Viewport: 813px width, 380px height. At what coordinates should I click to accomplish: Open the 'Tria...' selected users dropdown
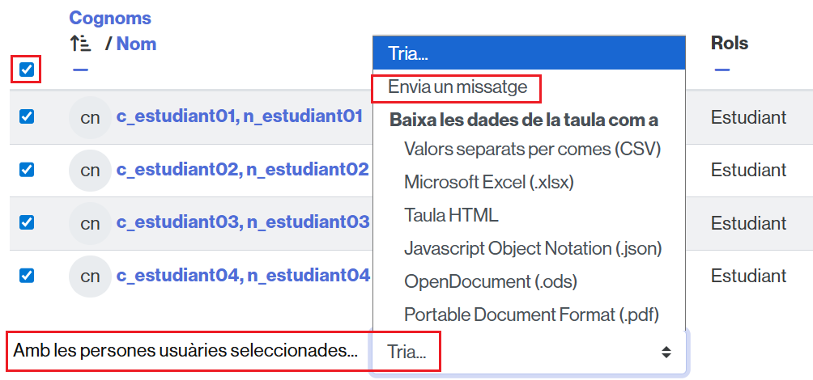tap(528, 352)
